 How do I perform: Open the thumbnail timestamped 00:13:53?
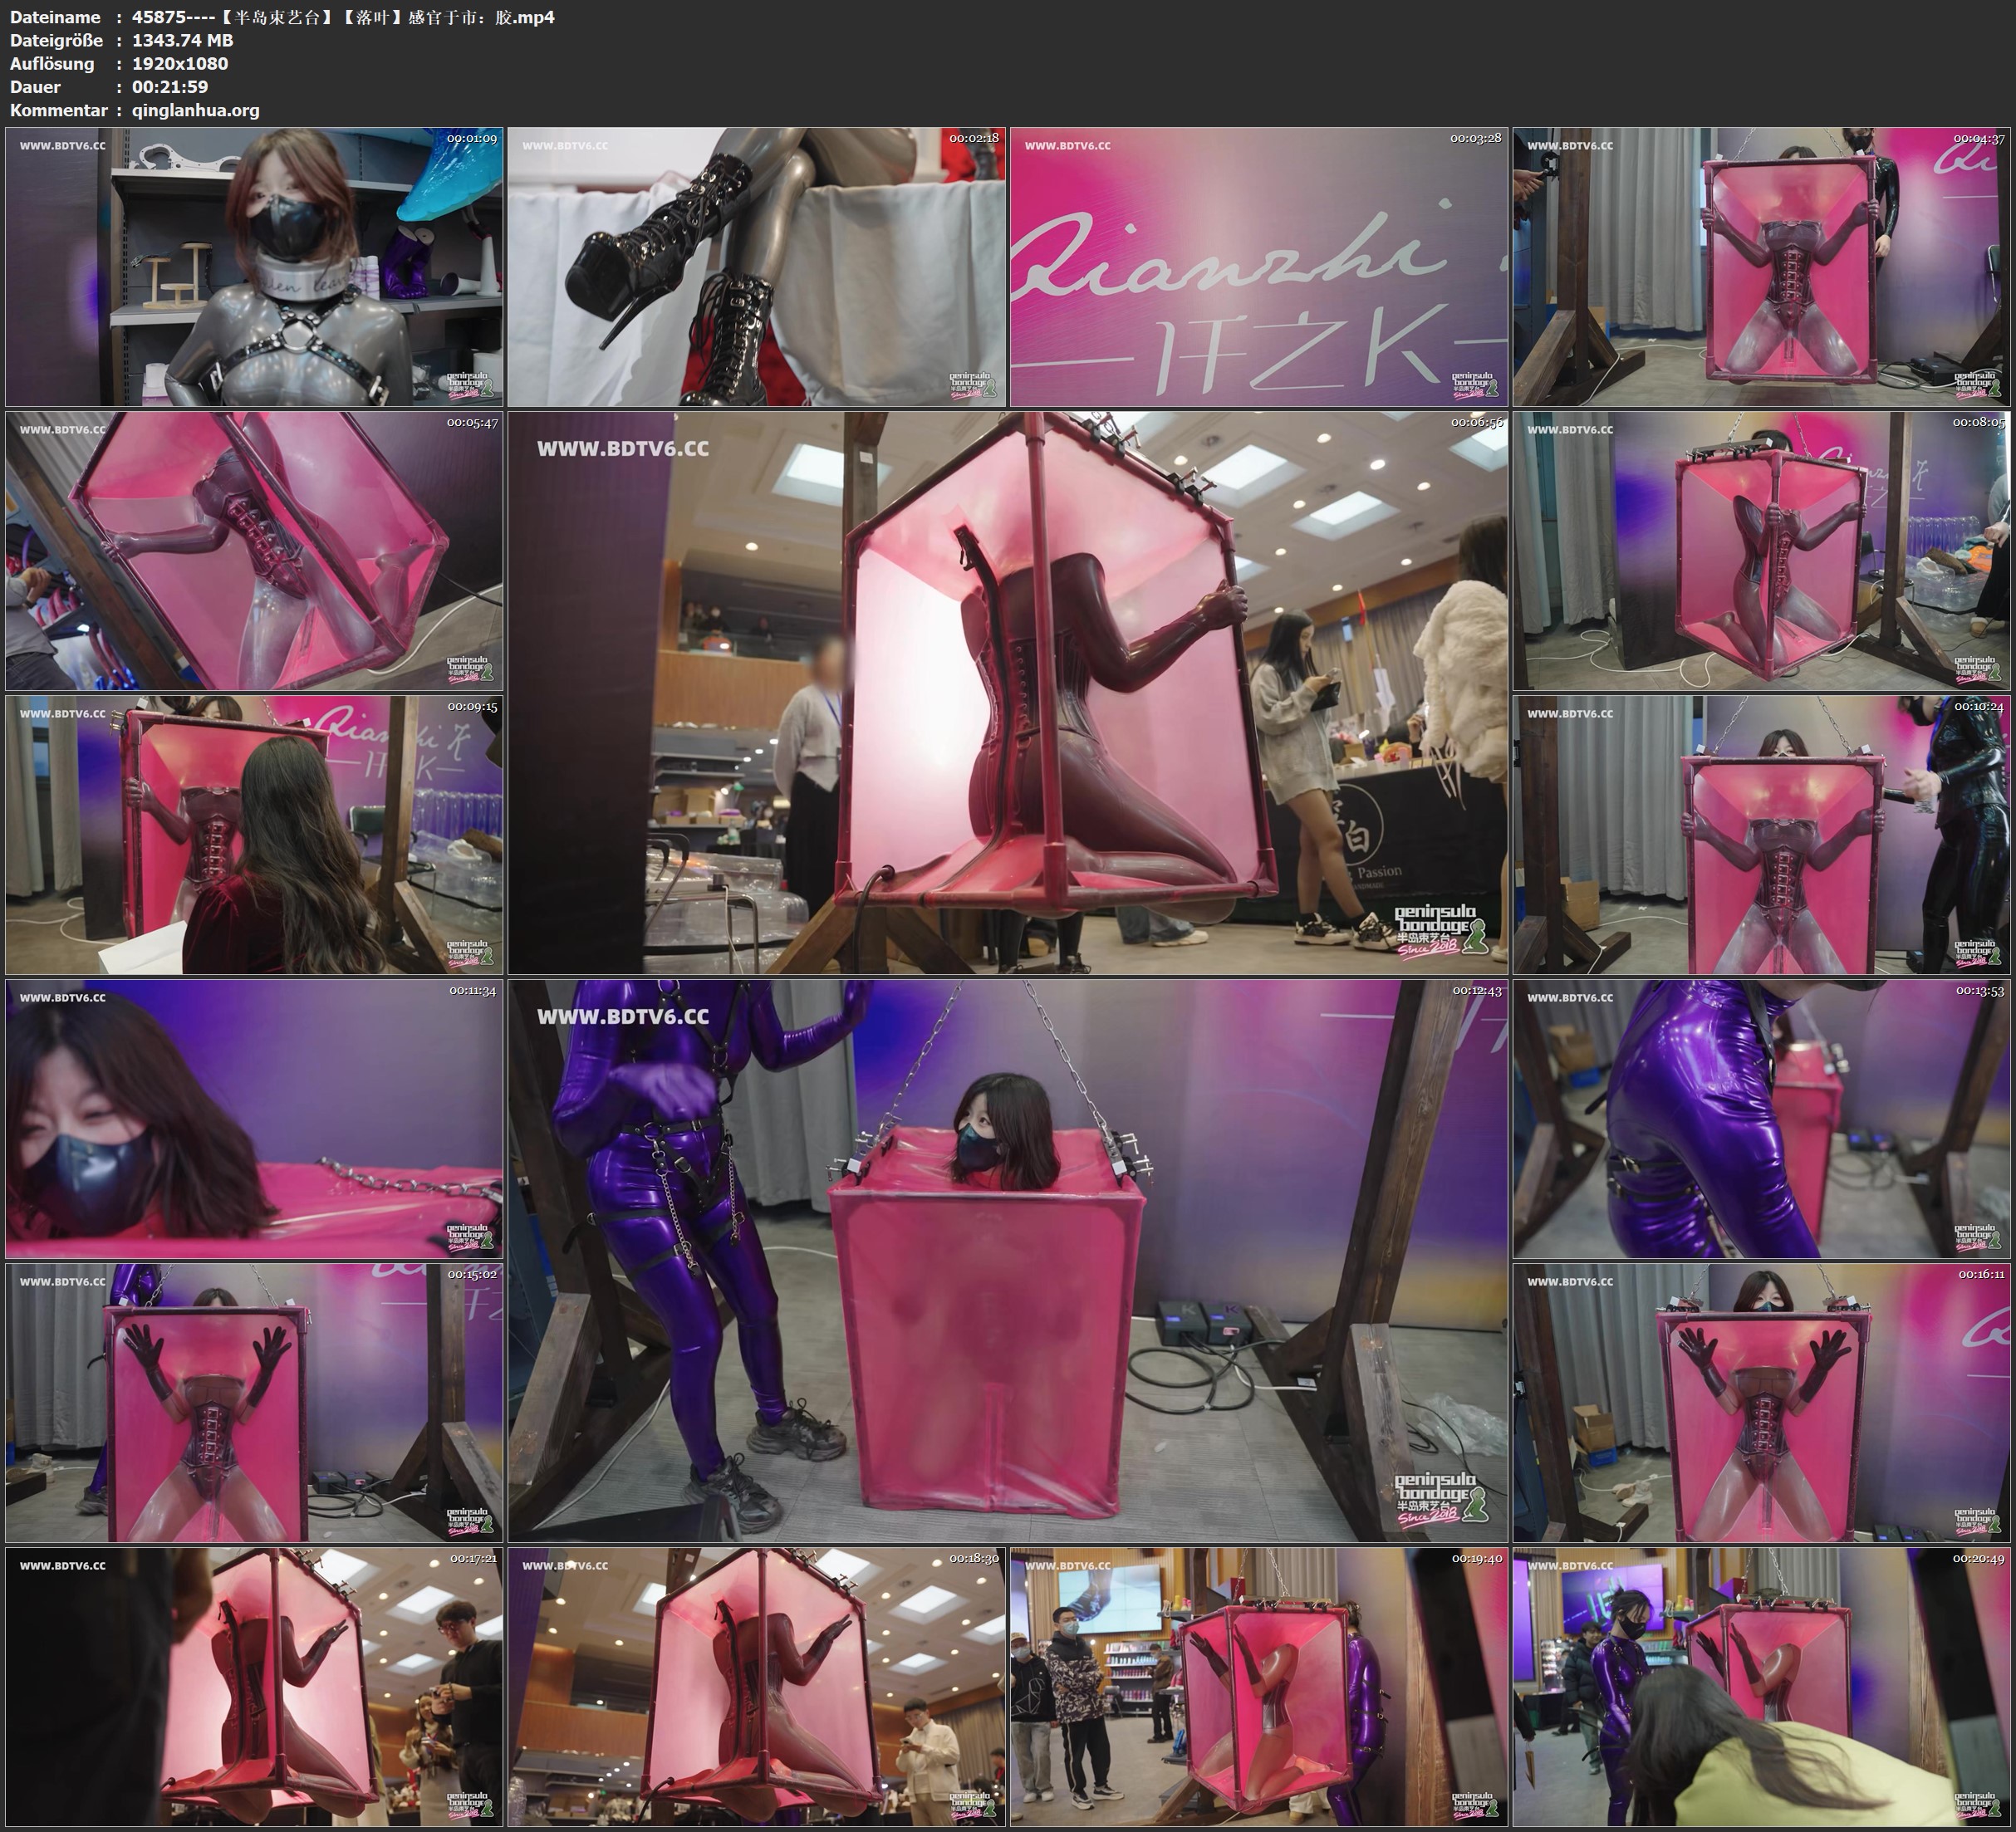pos(1760,1119)
